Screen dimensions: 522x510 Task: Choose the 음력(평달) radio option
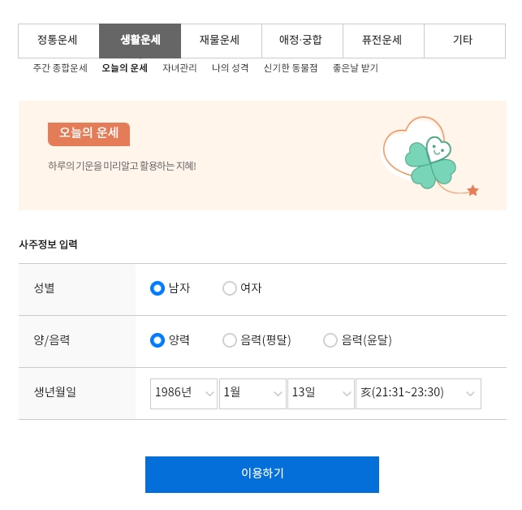pyautogui.click(x=230, y=340)
